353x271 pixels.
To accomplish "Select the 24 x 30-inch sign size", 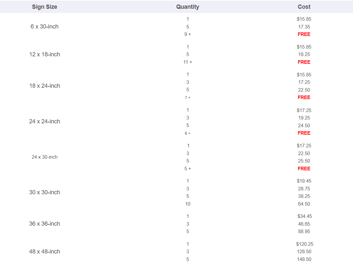I will pos(44,157).
